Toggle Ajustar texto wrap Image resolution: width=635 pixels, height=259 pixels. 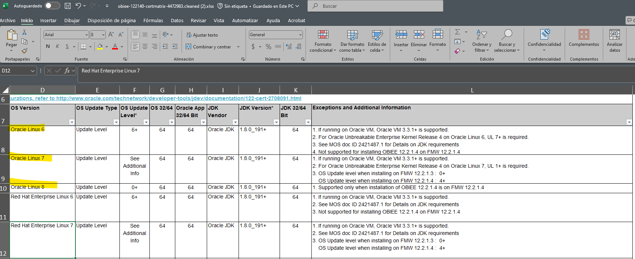[202, 35]
